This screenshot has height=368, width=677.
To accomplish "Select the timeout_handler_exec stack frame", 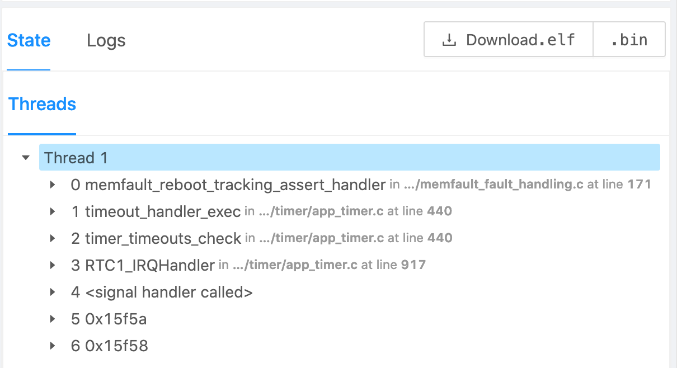I will click(x=163, y=211).
